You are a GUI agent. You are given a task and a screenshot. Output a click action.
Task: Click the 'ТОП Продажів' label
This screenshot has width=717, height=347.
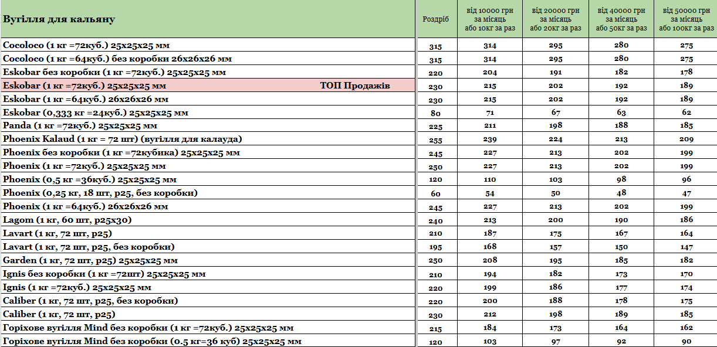355,86
